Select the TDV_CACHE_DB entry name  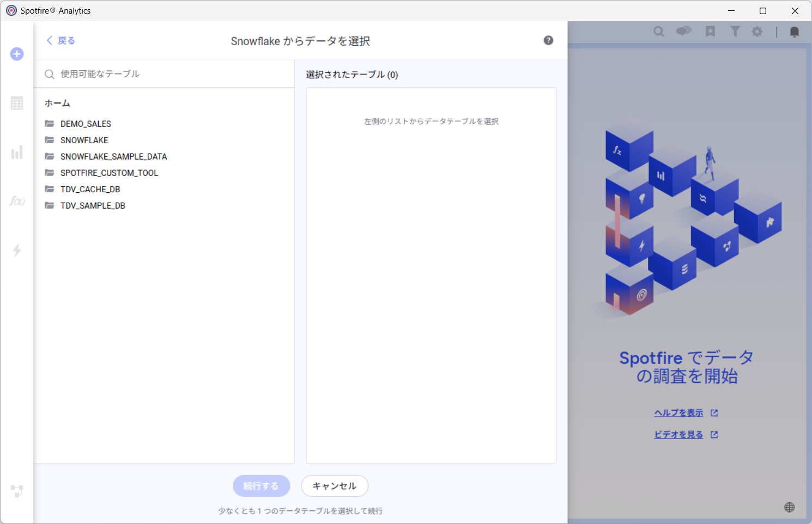90,190
